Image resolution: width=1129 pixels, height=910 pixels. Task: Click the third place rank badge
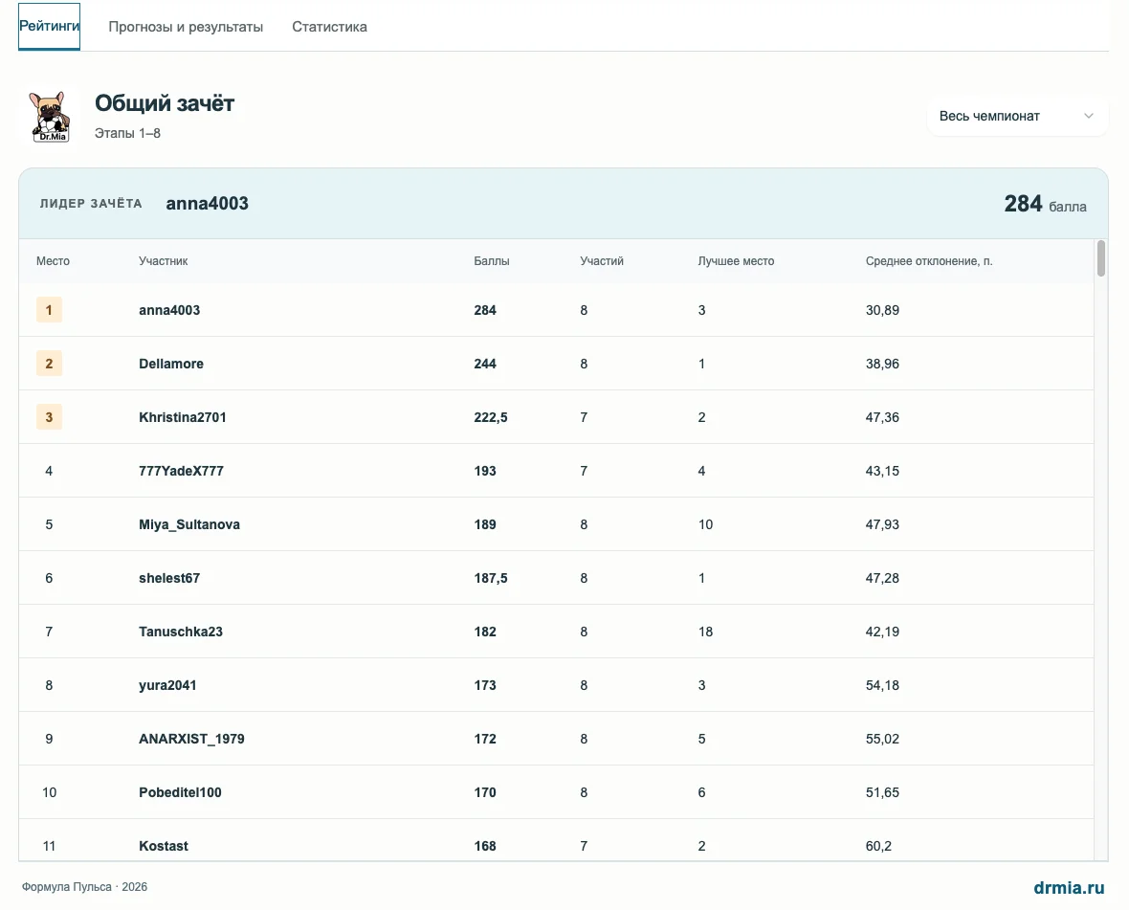49,417
